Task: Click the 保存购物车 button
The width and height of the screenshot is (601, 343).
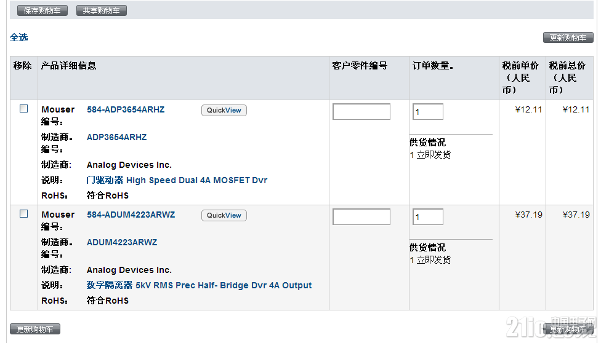Action: [x=42, y=10]
